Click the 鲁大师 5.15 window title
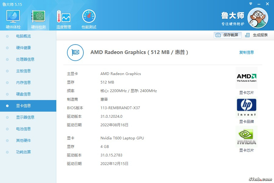274x183 pixels. (12, 4)
